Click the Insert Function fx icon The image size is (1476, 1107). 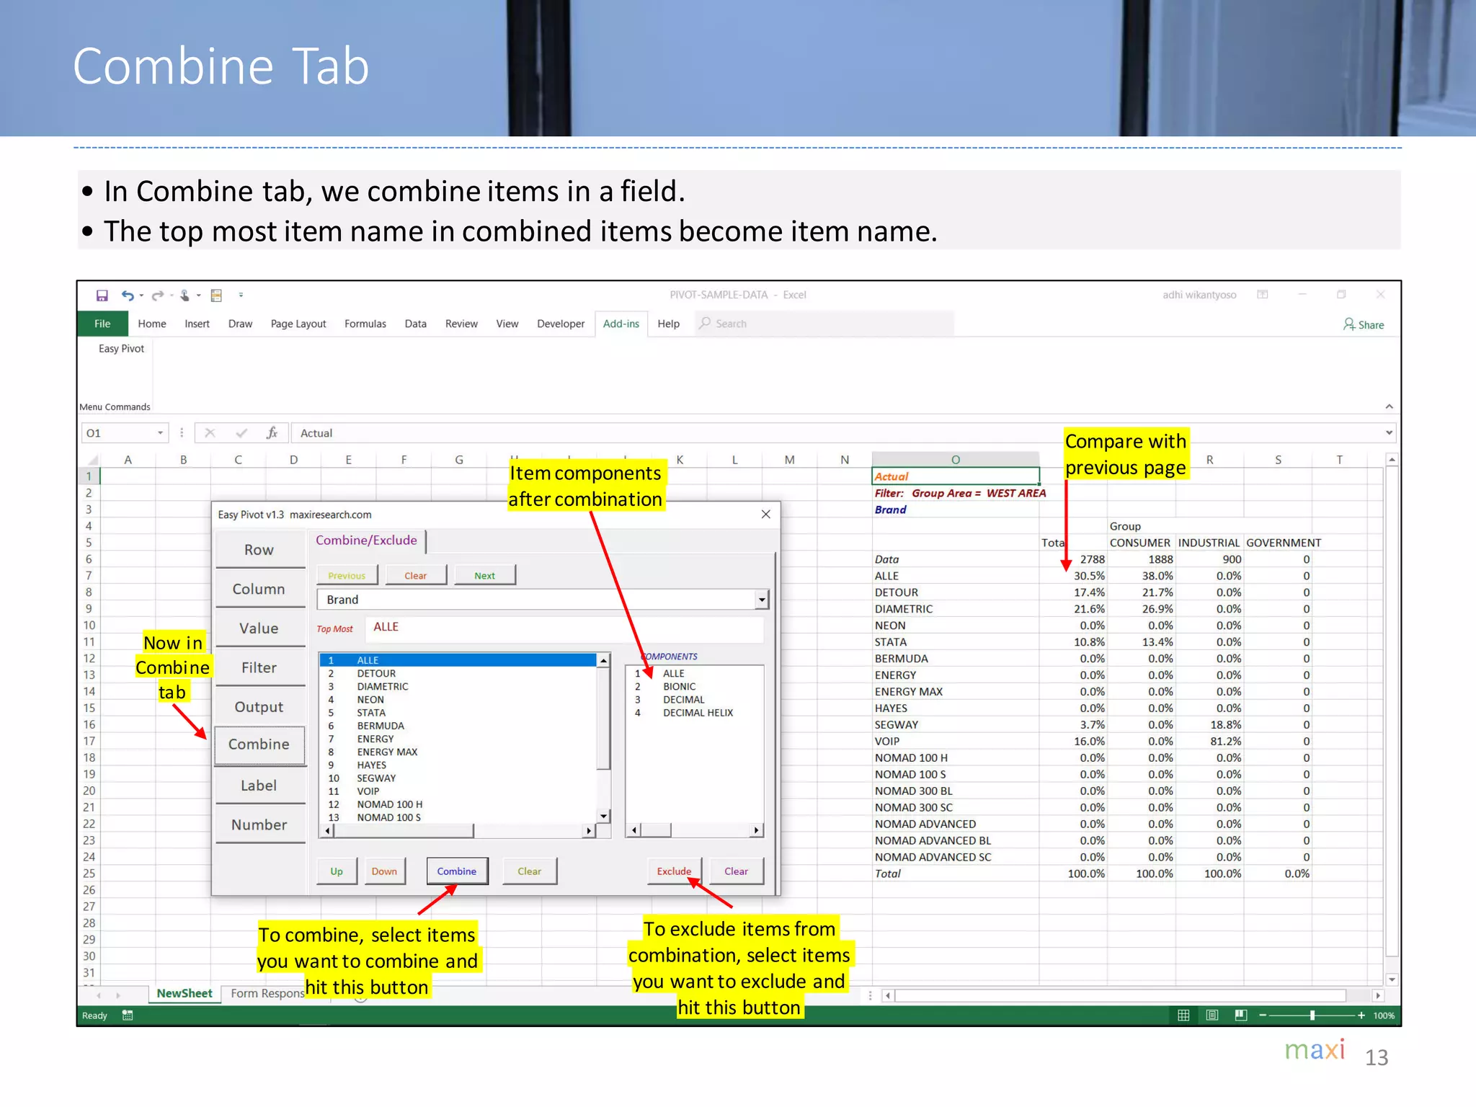click(272, 432)
